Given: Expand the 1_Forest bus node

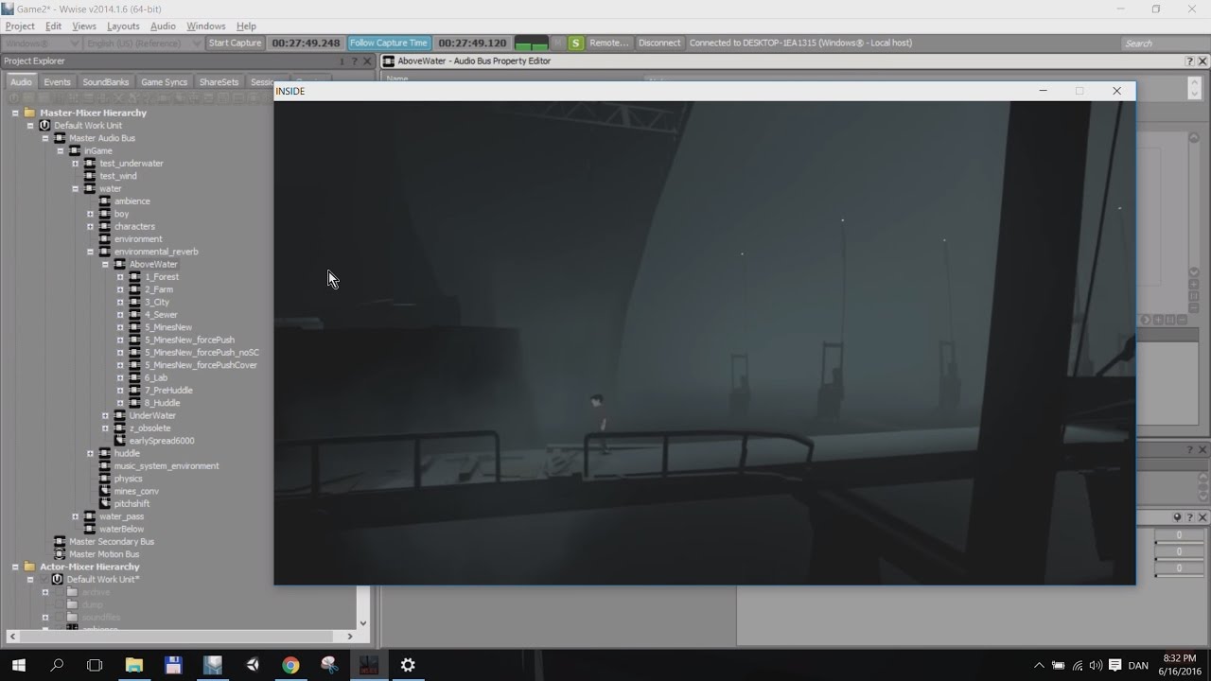Looking at the screenshot, I should 120,277.
